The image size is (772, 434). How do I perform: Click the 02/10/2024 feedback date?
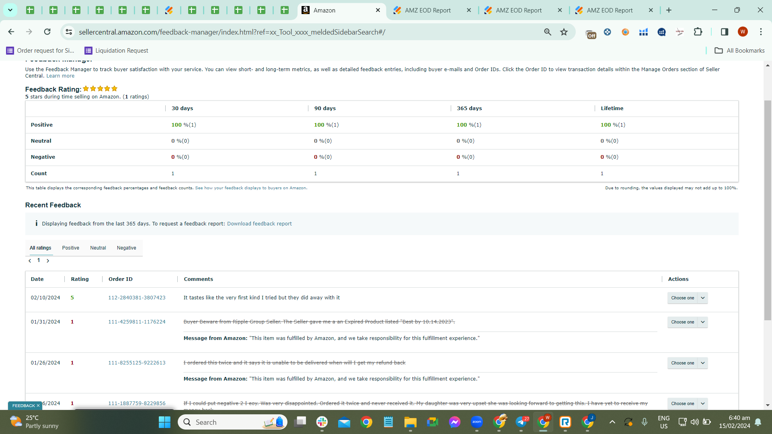coord(45,298)
